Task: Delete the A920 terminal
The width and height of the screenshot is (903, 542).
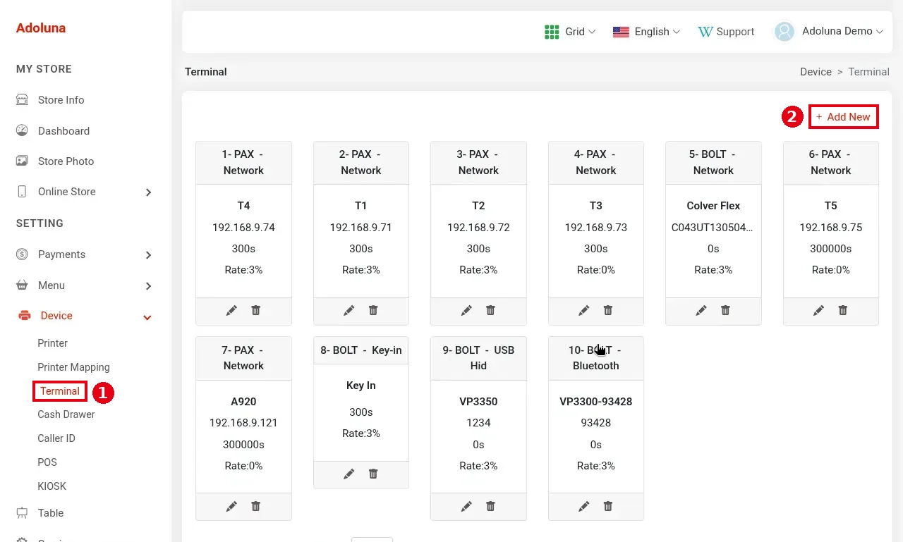Action: tap(256, 506)
